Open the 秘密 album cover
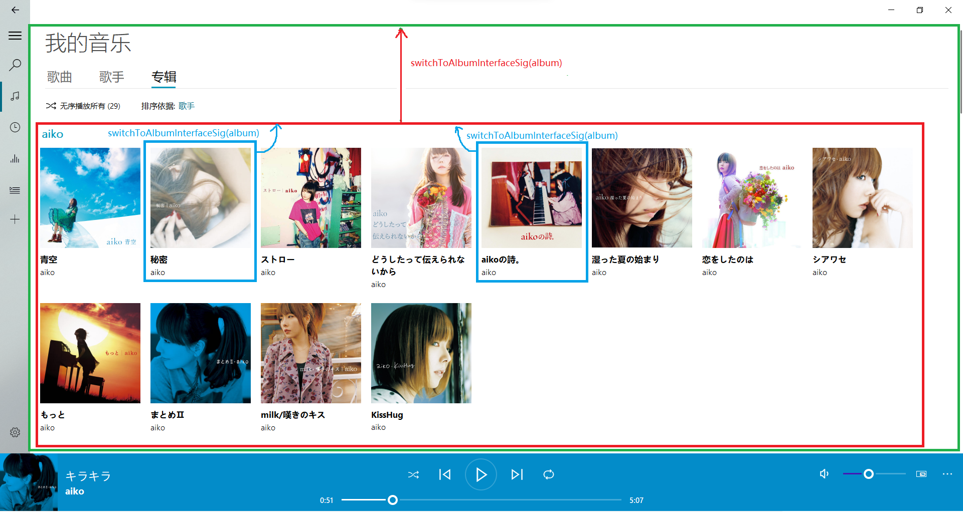The width and height of the screenshot is (963, 512). click(201, 198)
